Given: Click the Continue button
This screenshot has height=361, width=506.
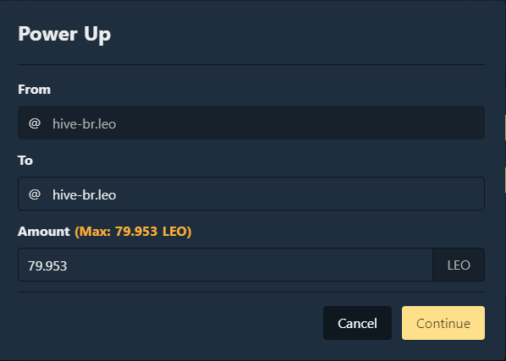Looking at the screenshot, I should coord(443,323).
